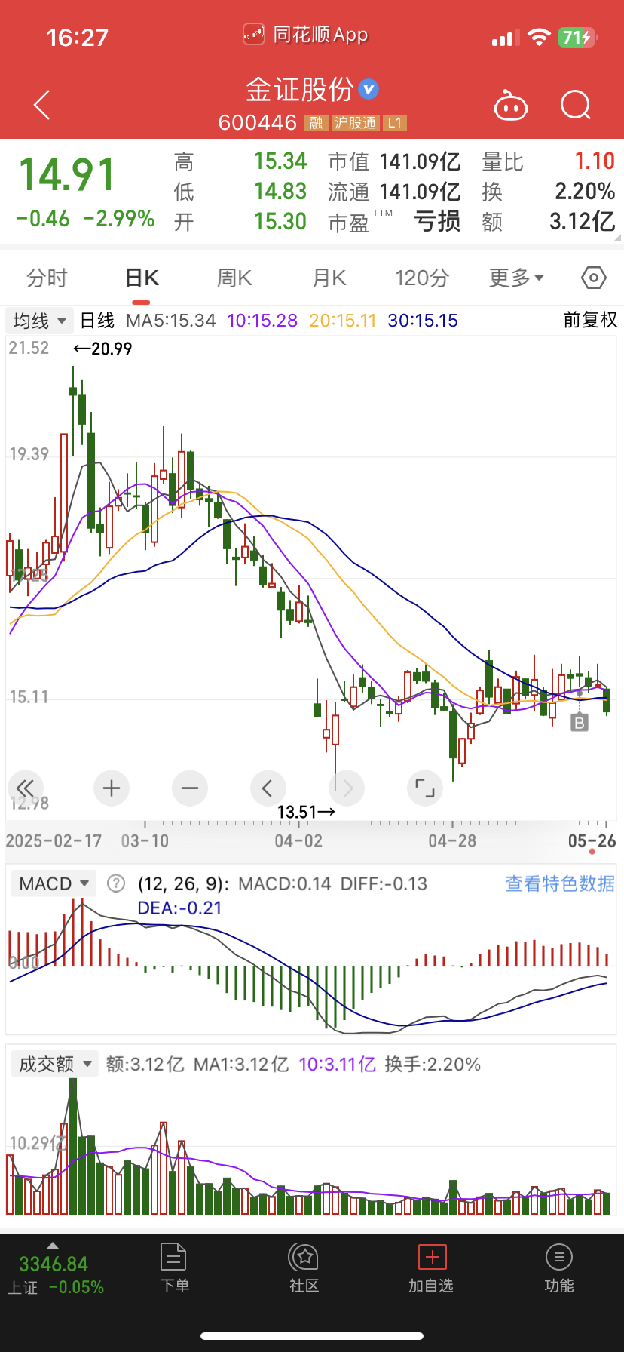Tap the 换手:2.20% readout
This screenshot has width=624, height=1352.
click(433, 1065)
